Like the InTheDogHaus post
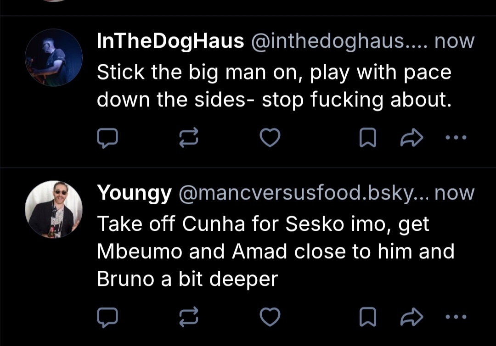 270,138
